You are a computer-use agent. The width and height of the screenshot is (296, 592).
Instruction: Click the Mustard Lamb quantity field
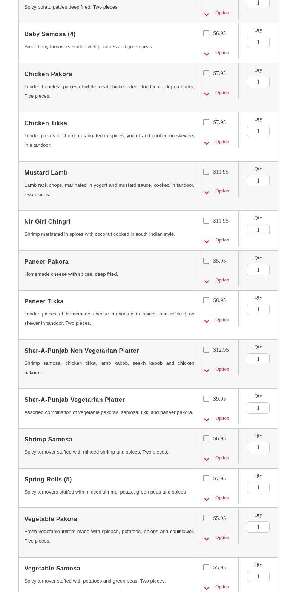(x=258, y=181)
